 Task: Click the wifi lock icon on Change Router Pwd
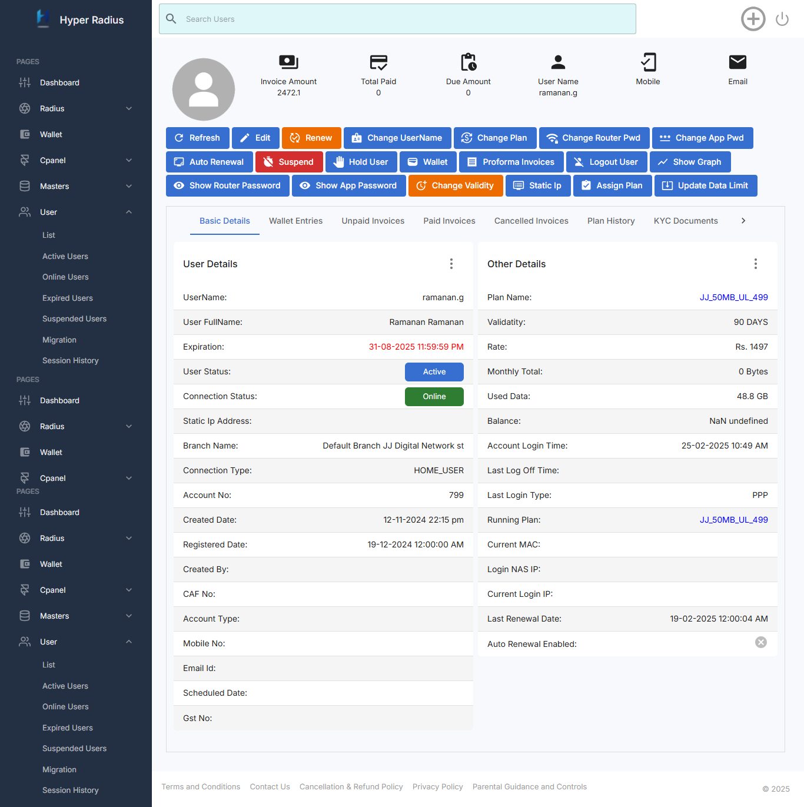click(x=552, y=138)
